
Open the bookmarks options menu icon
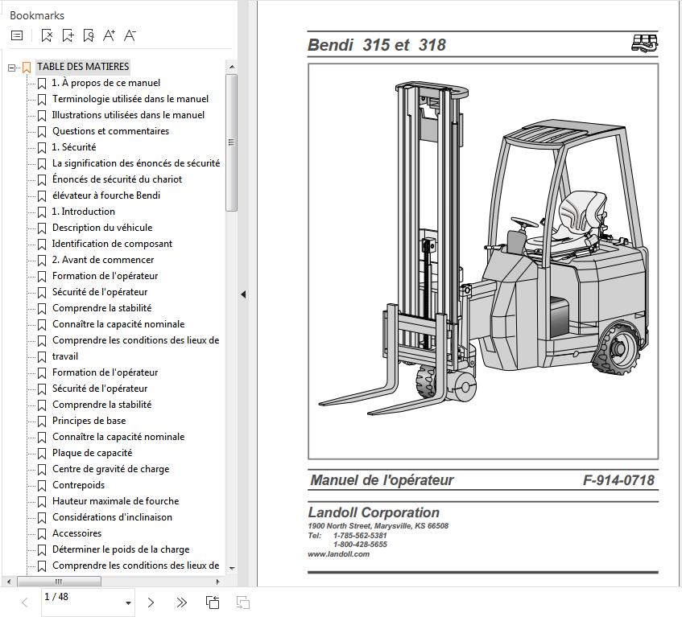(17, 35)
